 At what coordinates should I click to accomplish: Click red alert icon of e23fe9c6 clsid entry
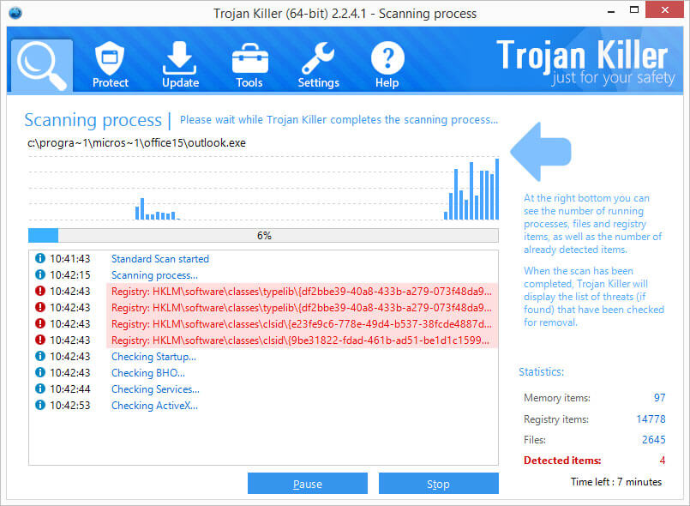pos(40,323)
